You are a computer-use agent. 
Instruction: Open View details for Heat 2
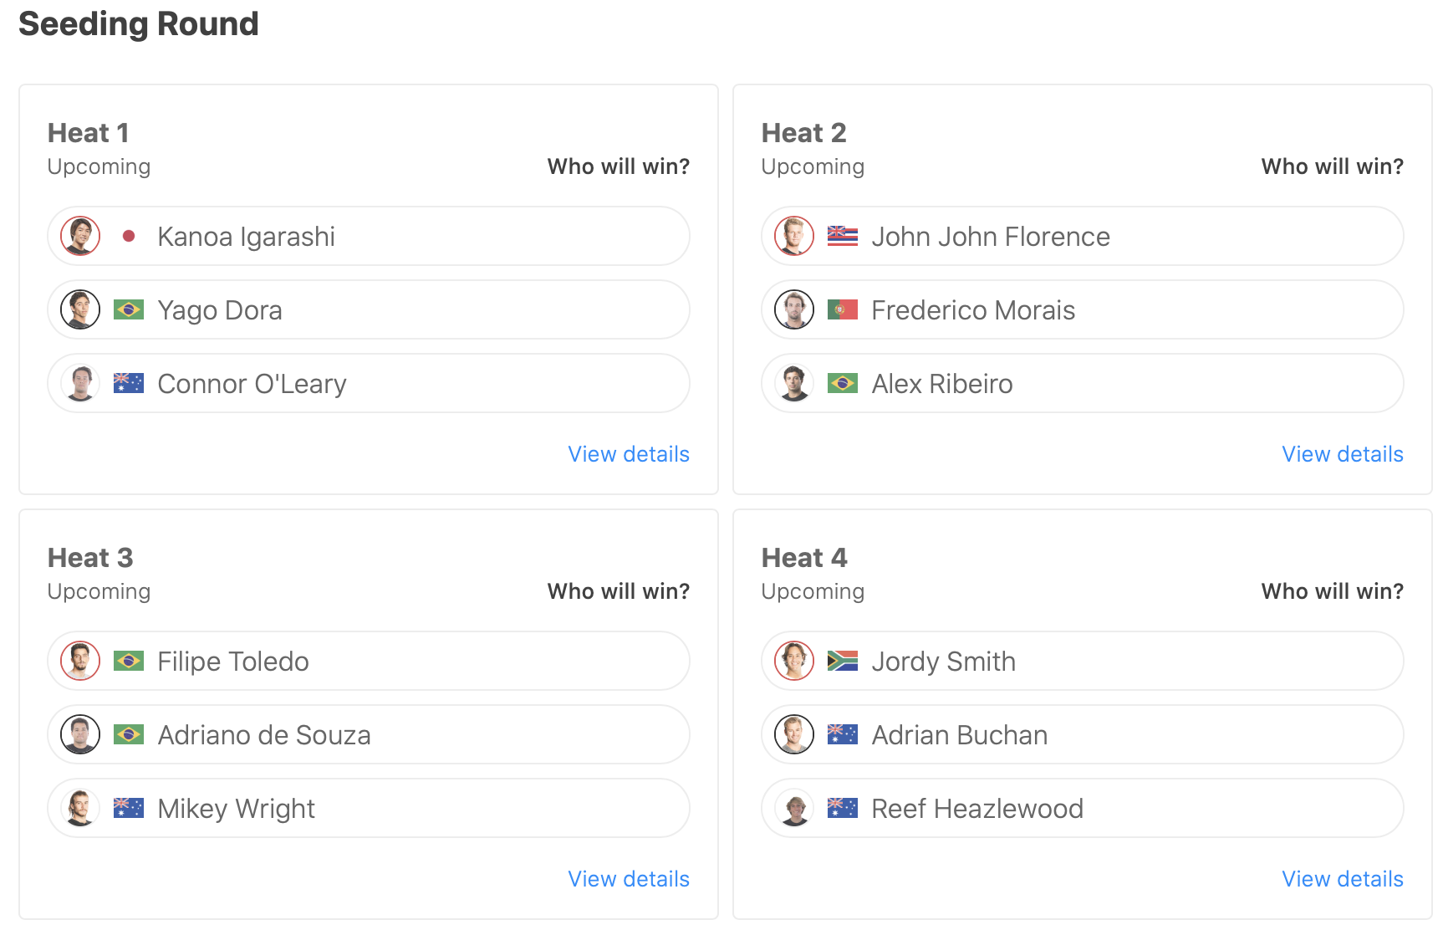[x=1342, y=454]
